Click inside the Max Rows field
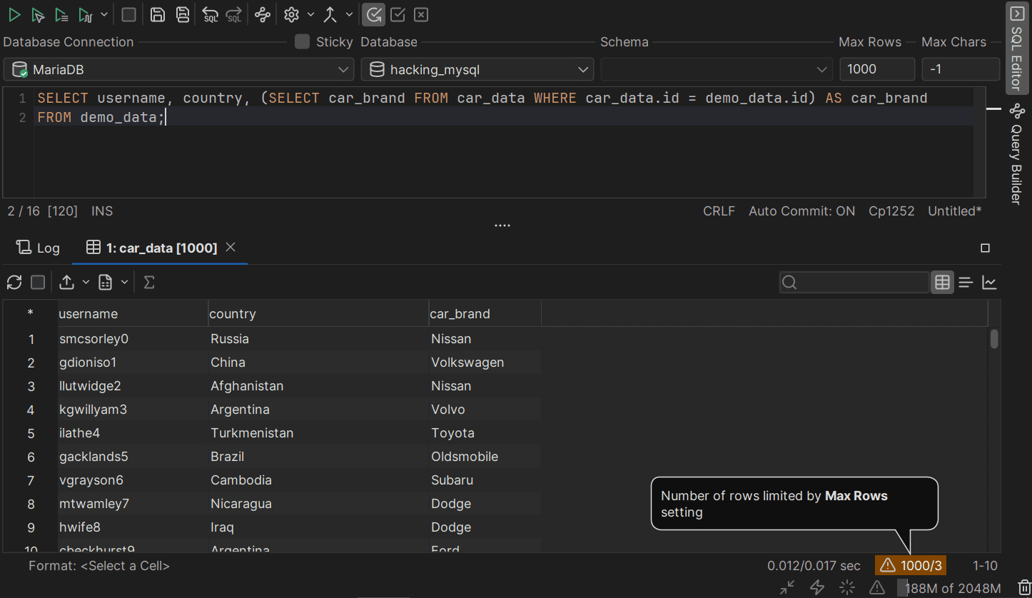The height and width of the screenshot is (598, 1032). (877, 69)
